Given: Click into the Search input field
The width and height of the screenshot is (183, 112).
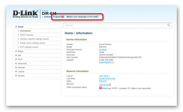Looking at the screenshot, I should (118, 25).
